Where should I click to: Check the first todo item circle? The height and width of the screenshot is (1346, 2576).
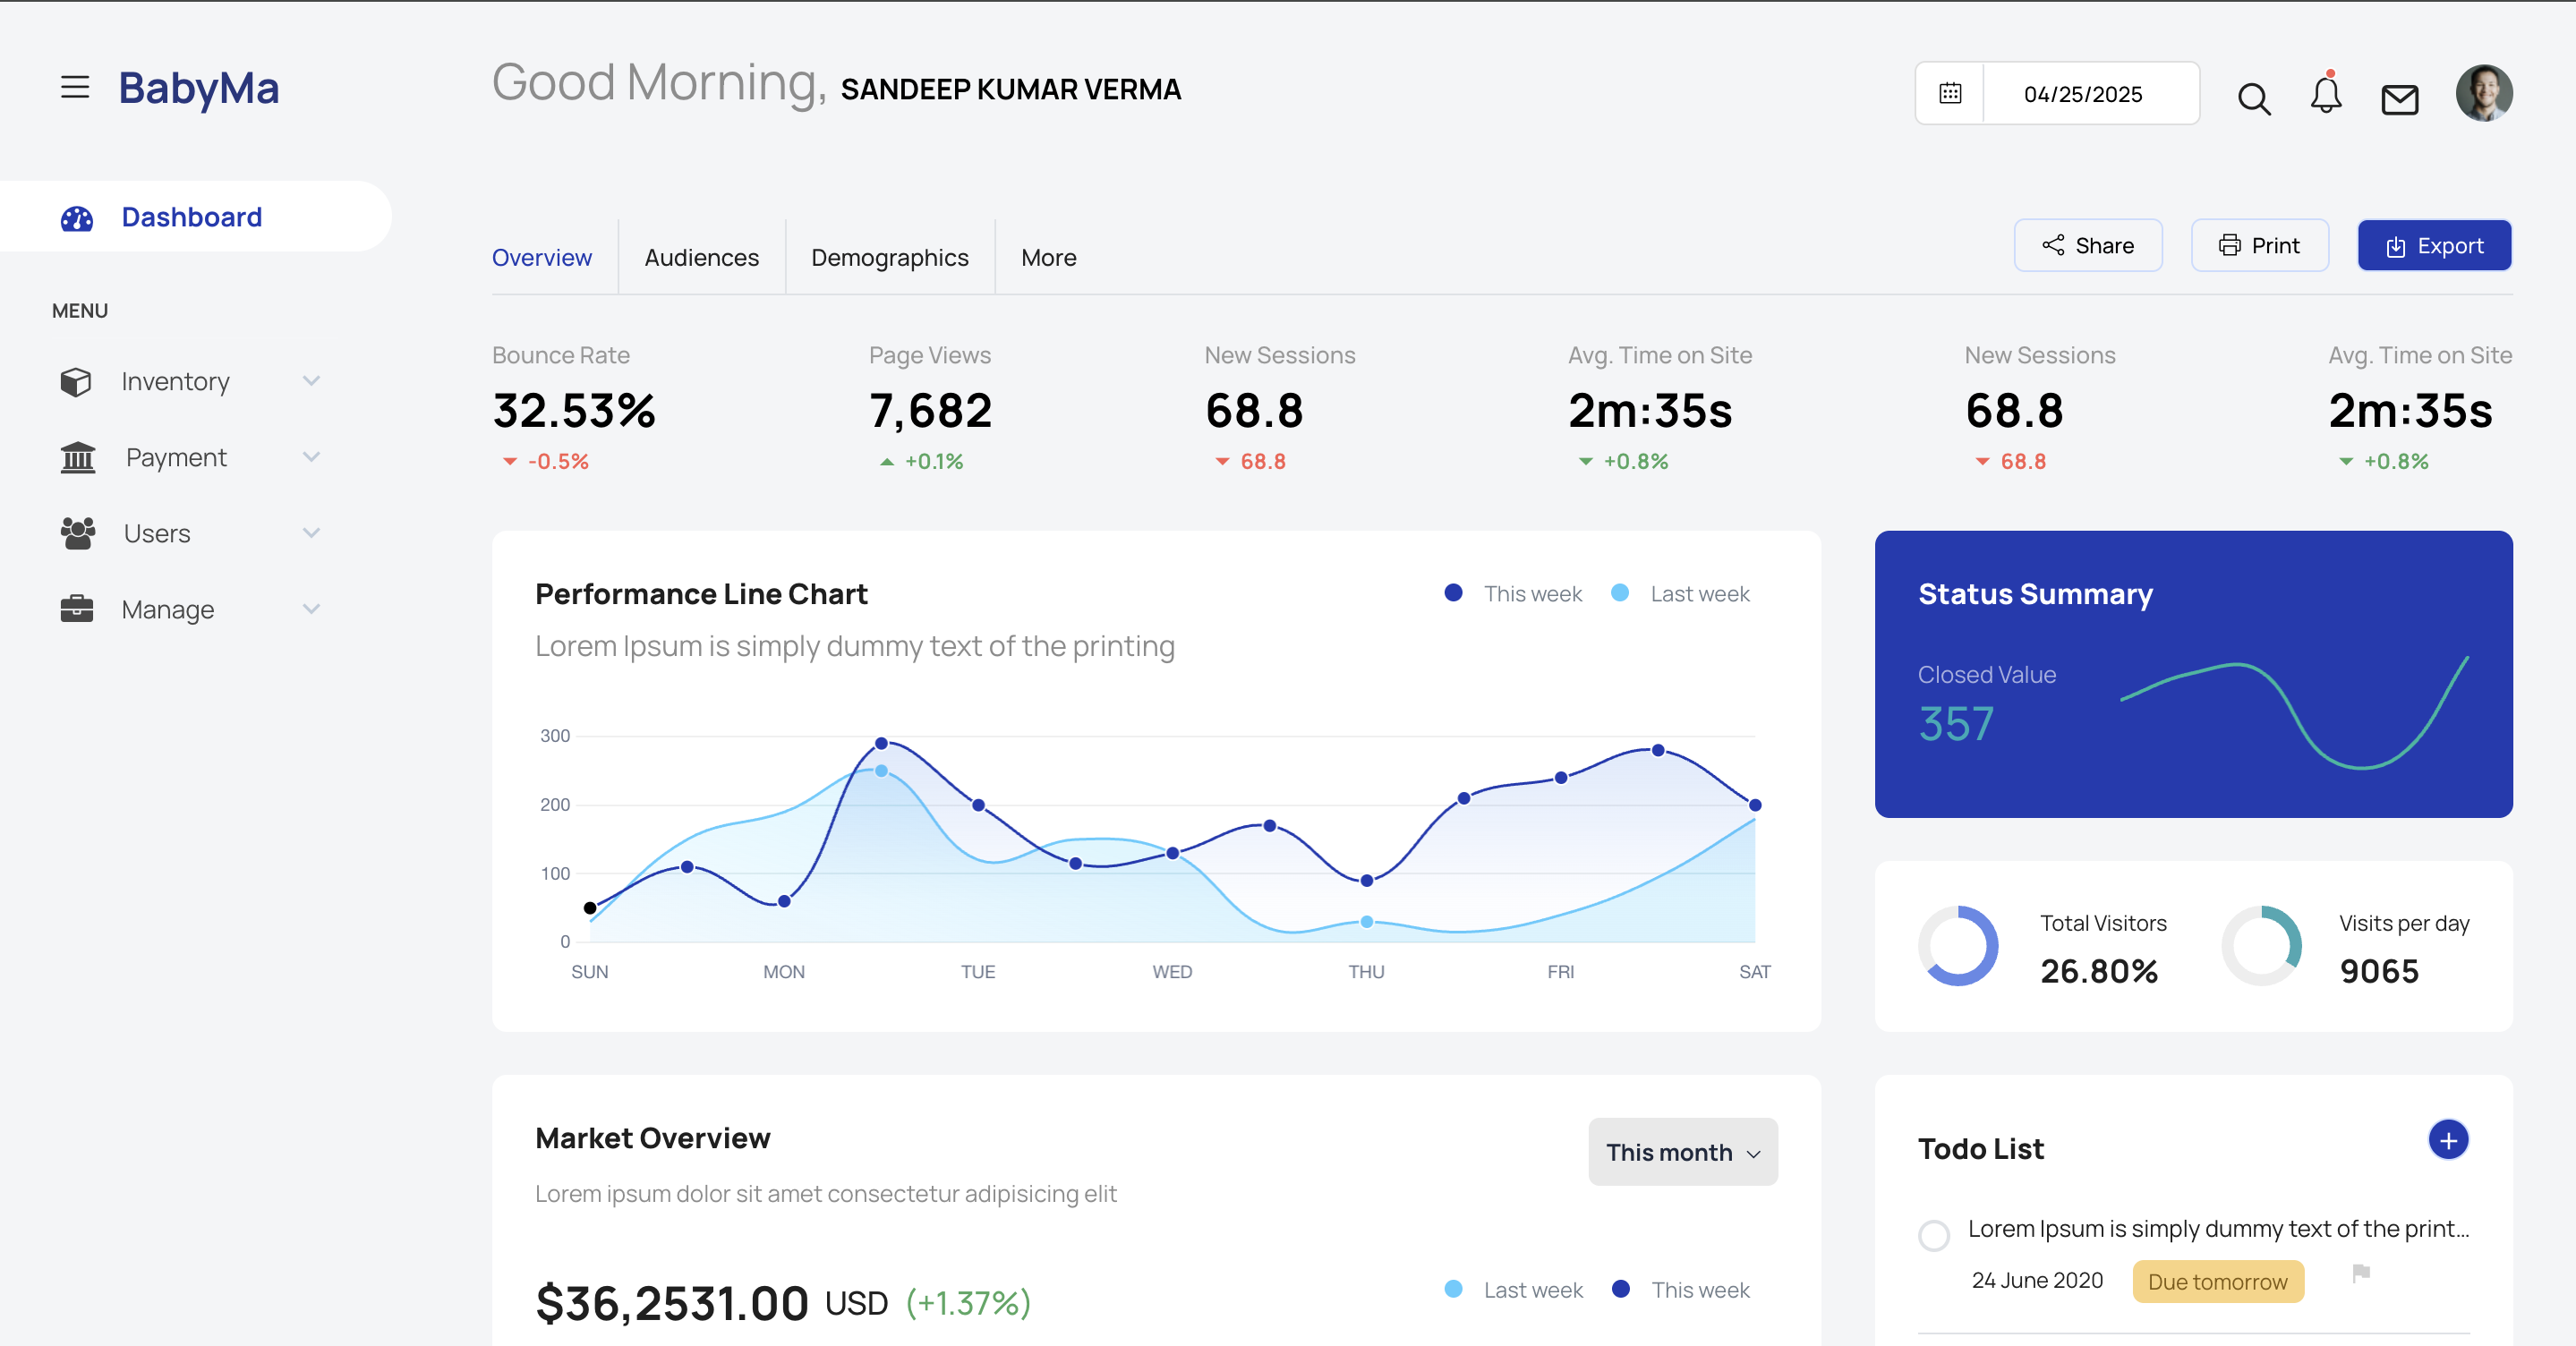[x=1933, y=1235]
